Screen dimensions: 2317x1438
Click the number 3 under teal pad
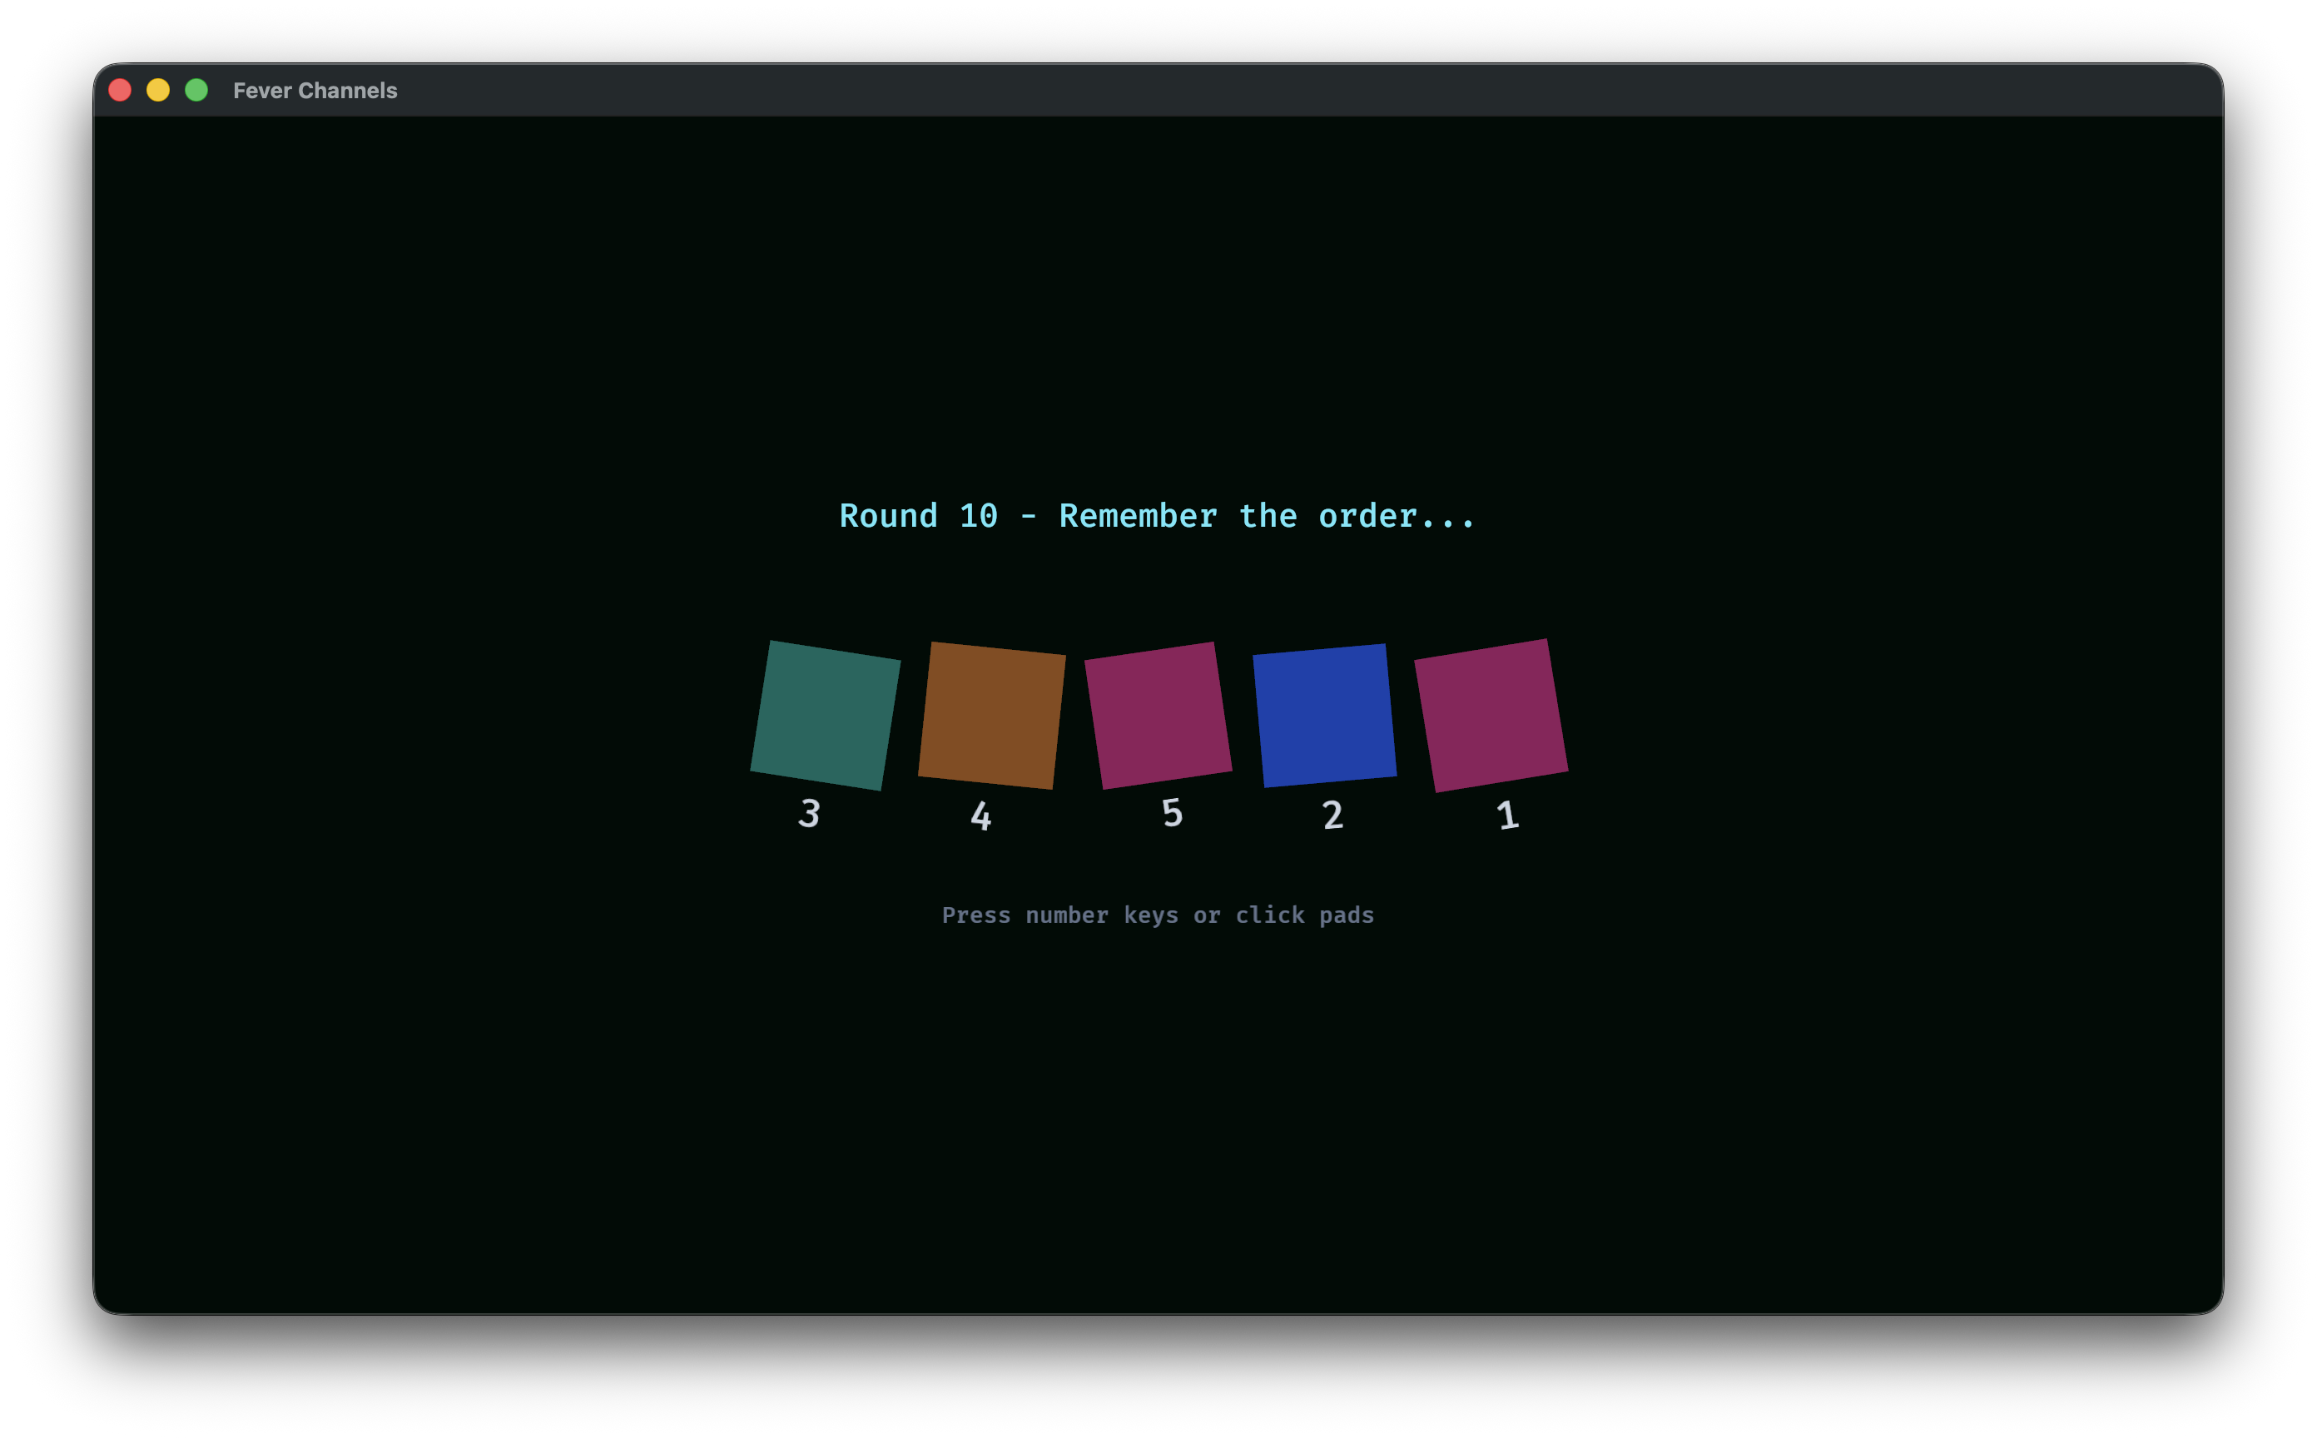point(808,813)
